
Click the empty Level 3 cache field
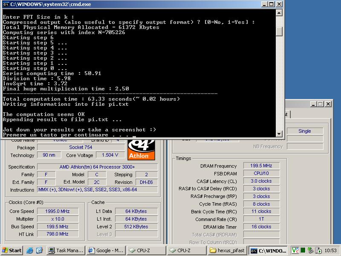pyautogui.click(x=136, y=234)
